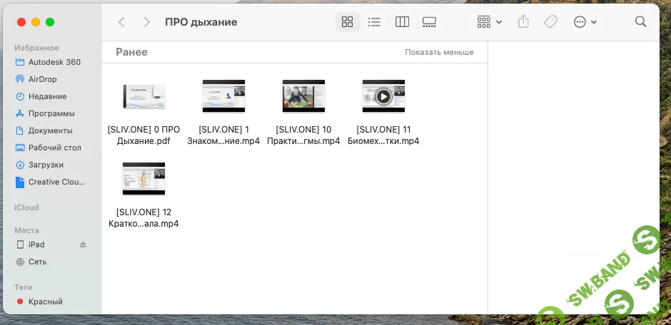Switch to column view
This screenshot has height=325, width=671.
tap(402, 22)
